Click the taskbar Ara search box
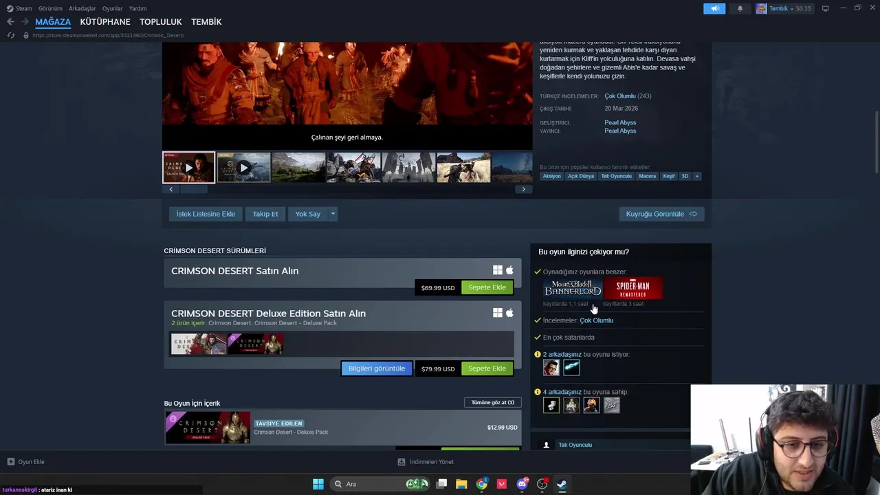Screen dimensions: 880x495 coord(380,484)
